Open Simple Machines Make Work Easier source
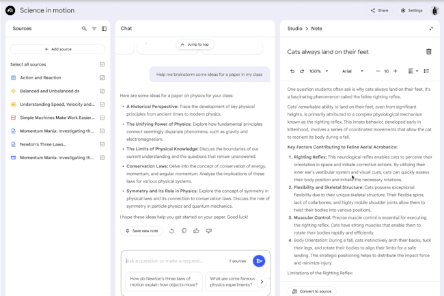 [x=57, y=118]
